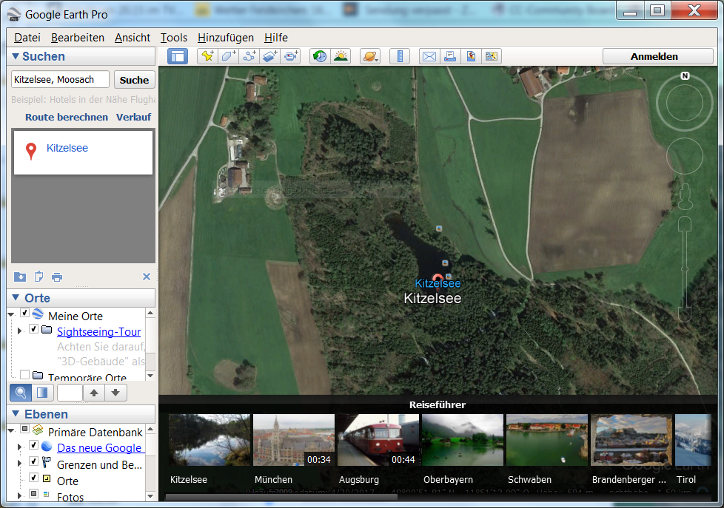Viewport: 724px width, 508px height.
Task: Save search result to My Places folder icon
Action: point(20,277)
